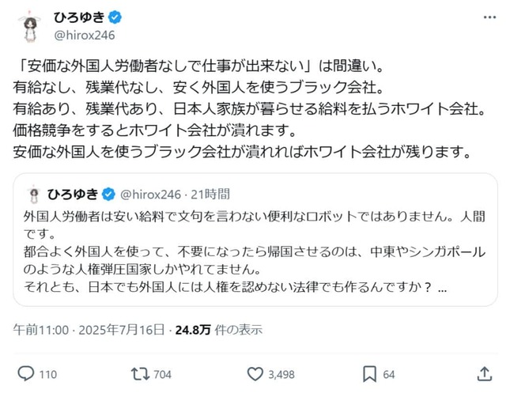Click the 3,498 likes count

click(282, 373)
